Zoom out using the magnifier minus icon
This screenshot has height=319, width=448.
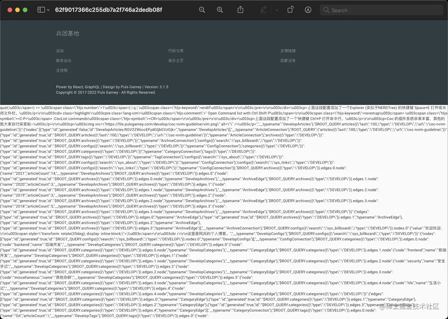pyautogui.click(x=202, y=10)
